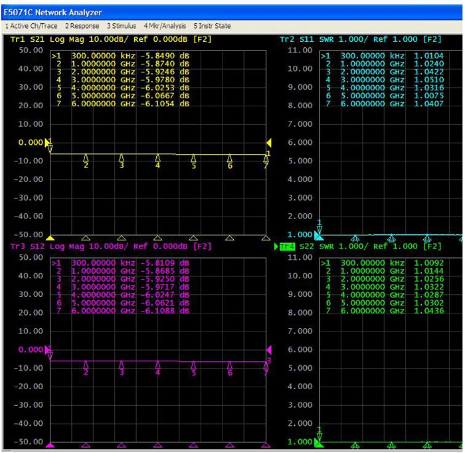This screenshot has width=465, height=453.
Task: Click the cyan marker 1 on S11 trace
Action: point(319,228)
